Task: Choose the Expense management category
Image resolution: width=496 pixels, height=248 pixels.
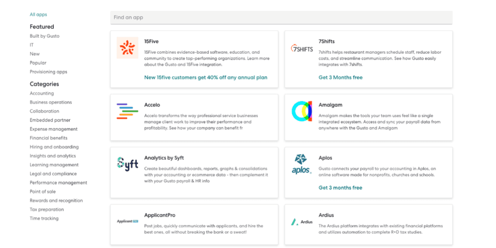Action: point(53,129)
